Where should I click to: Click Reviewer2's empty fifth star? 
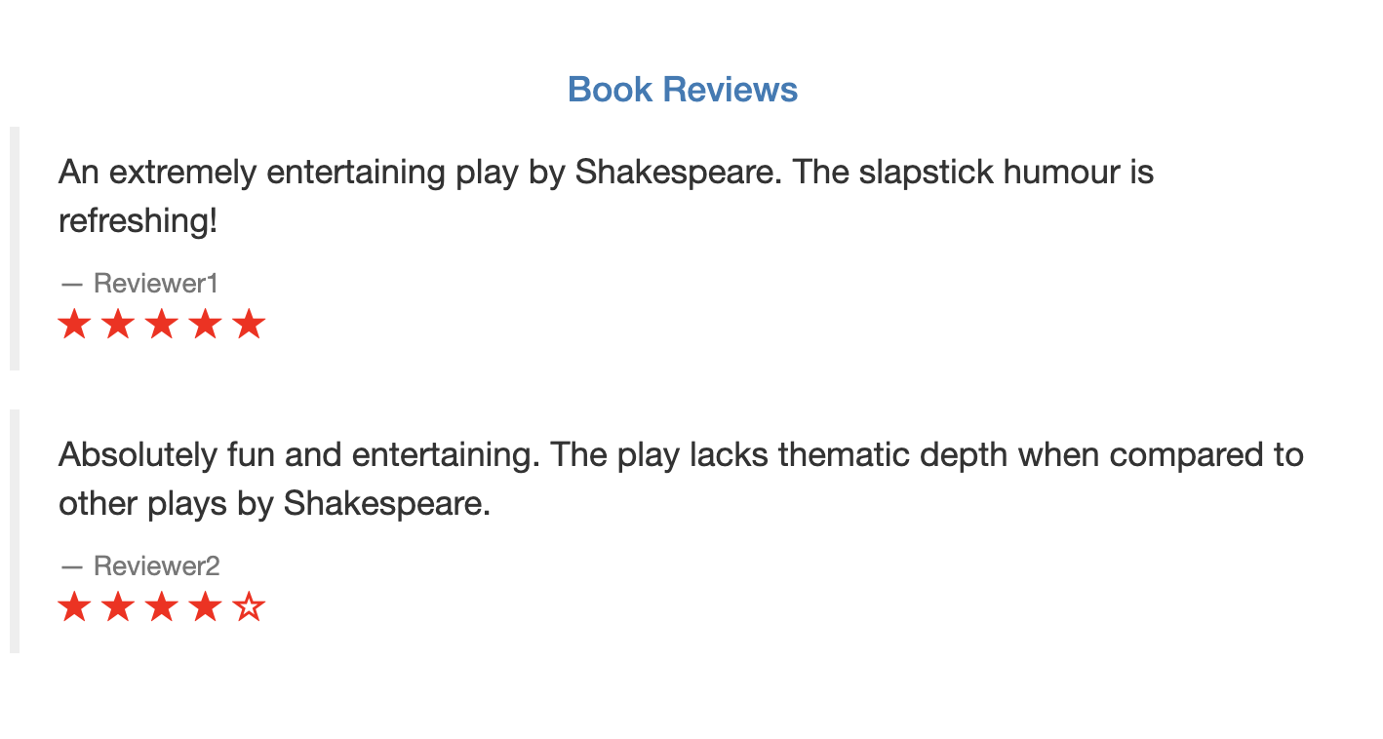(250, 607)
